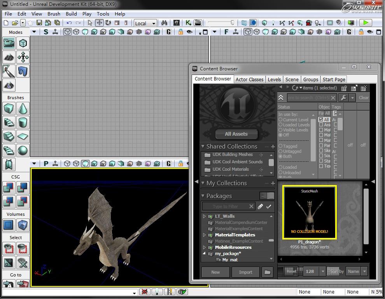
Task: Open Content Browser from main toolbar
Action: 177,23
